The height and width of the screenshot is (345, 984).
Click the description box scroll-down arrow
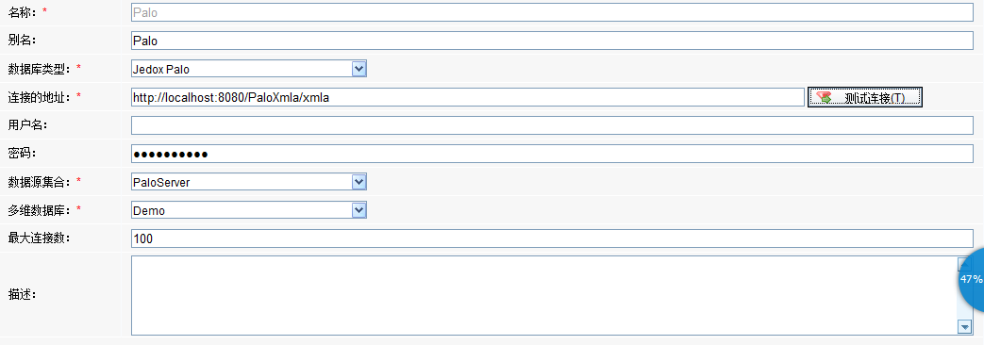coord(964,327)
